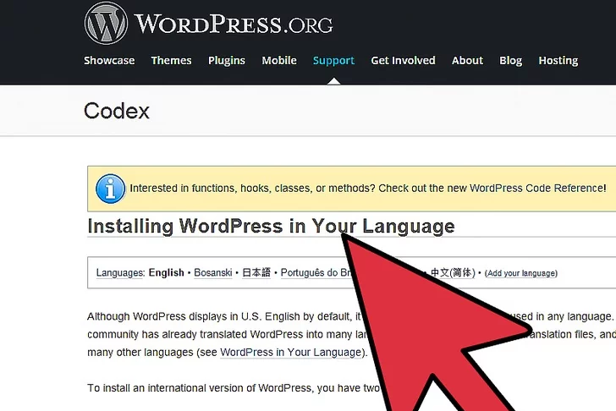Click the WordPress.org wordmark text
The height and width of the screenshot is (411, 616).
[233, 24]
